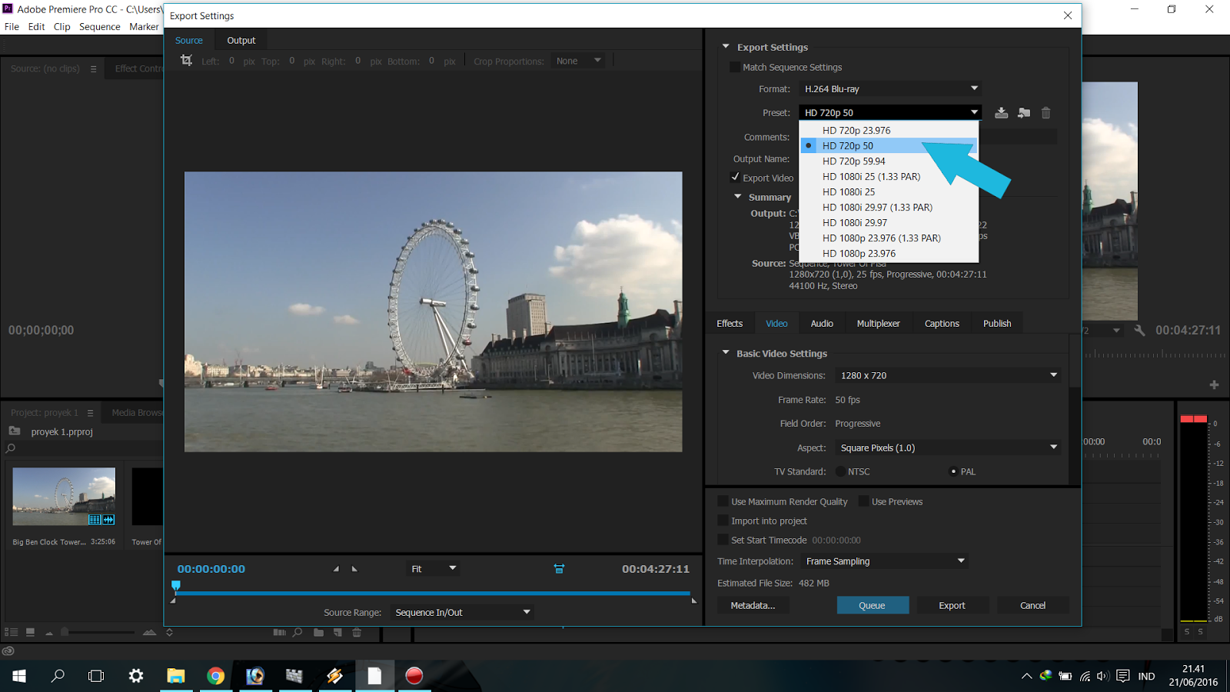Save the current export preset

coord(1001,113)
